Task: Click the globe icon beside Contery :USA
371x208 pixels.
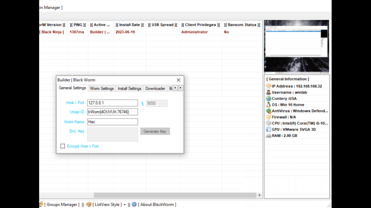Action: 268,98
